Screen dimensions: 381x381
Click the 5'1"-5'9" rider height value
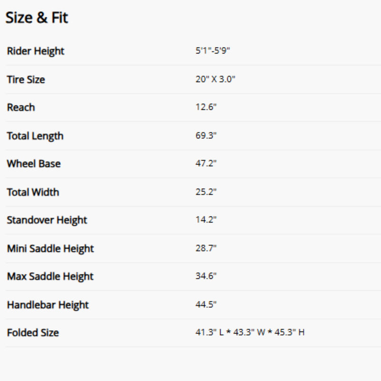tap(212, 50)
